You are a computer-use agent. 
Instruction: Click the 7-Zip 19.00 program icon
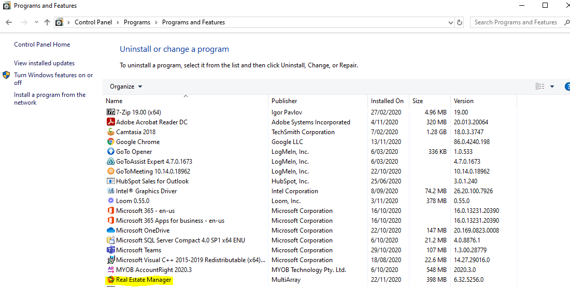tap(110, 112)
